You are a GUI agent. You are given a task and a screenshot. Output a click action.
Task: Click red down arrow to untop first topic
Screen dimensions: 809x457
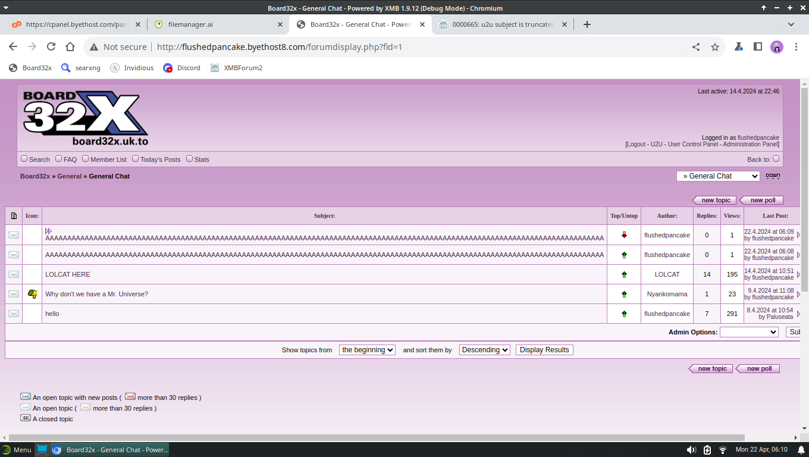coord(624,235)
